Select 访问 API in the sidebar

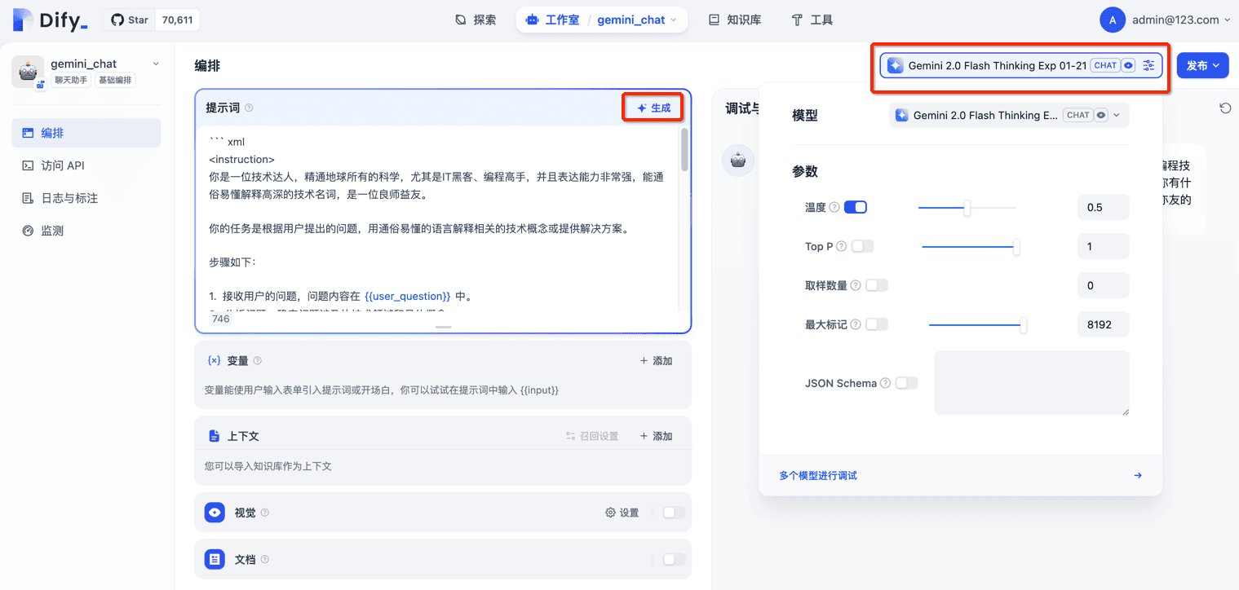coord(86,165)
